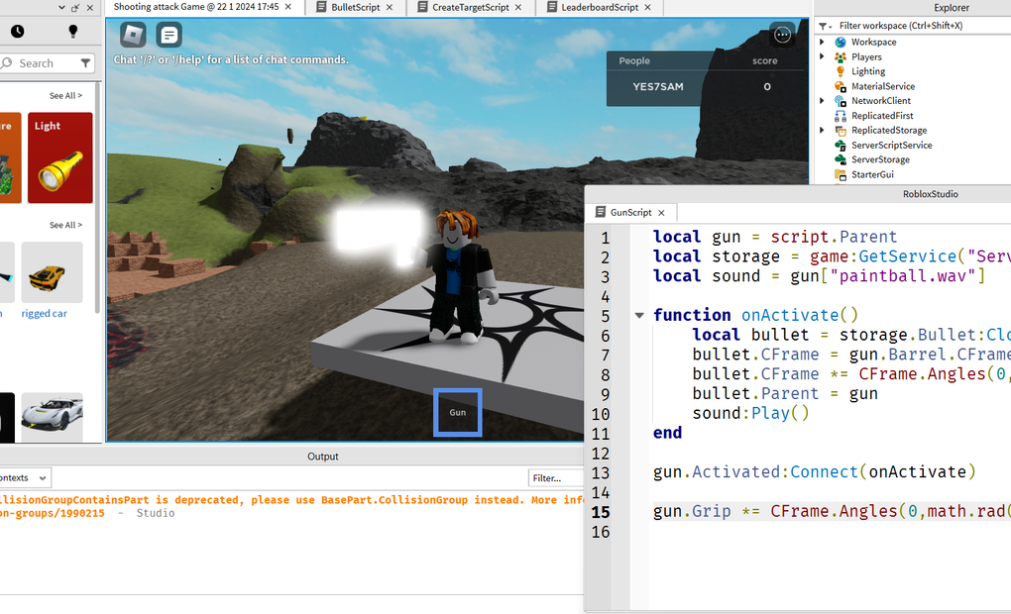Screen dimensions: 1011x614
Task: Select the ServerStorage item in Explorer
Action: point(880,159)
